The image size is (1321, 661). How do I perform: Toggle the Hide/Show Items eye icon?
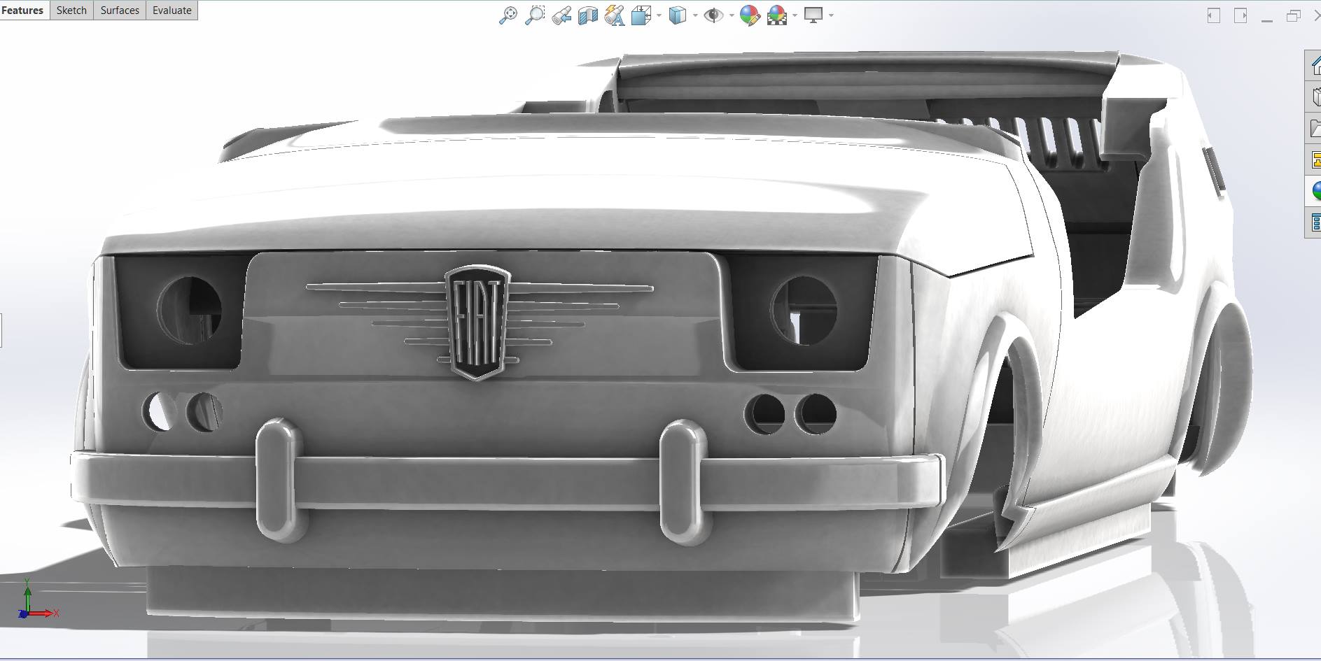tap(713, 15)
